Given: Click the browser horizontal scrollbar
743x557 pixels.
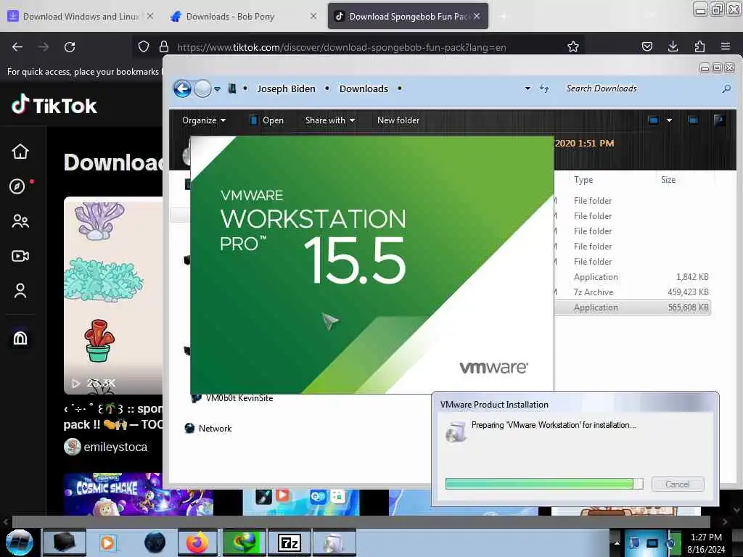Looking at the screenshot, I should coord(360,521).
